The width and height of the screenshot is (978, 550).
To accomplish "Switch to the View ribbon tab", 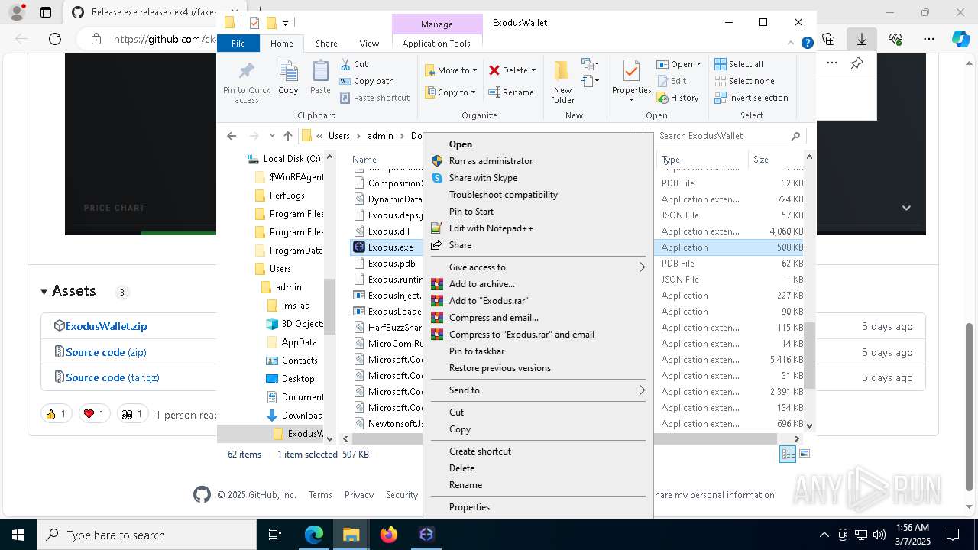I will point(369,44).
